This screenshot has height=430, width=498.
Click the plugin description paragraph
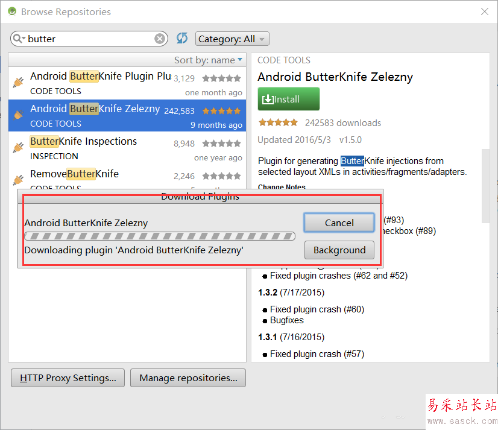(362, 166)
